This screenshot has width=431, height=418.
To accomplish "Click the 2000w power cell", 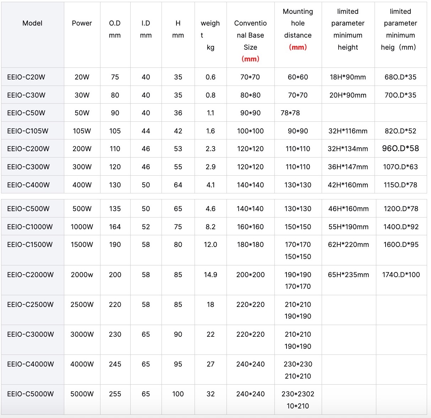I will (x=82, y=275).
